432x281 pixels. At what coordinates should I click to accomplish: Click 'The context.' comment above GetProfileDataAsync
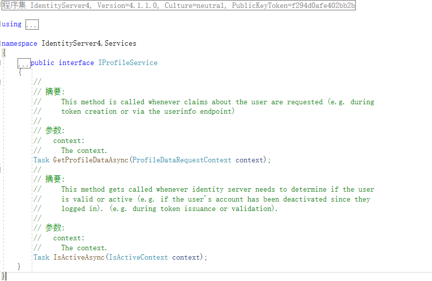[84, 150]
